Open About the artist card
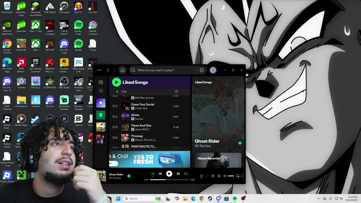The height and width of the screenshot is (203, 361). (x=218, y=160)
